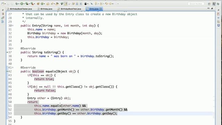Click the New file wizard icon

[x=2, y=4]
